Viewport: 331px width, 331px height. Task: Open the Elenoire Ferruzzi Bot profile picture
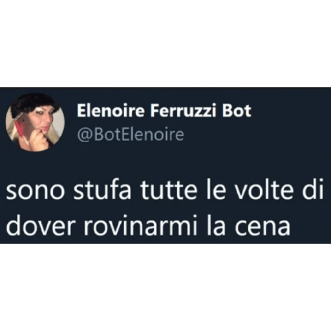[35, 123]
